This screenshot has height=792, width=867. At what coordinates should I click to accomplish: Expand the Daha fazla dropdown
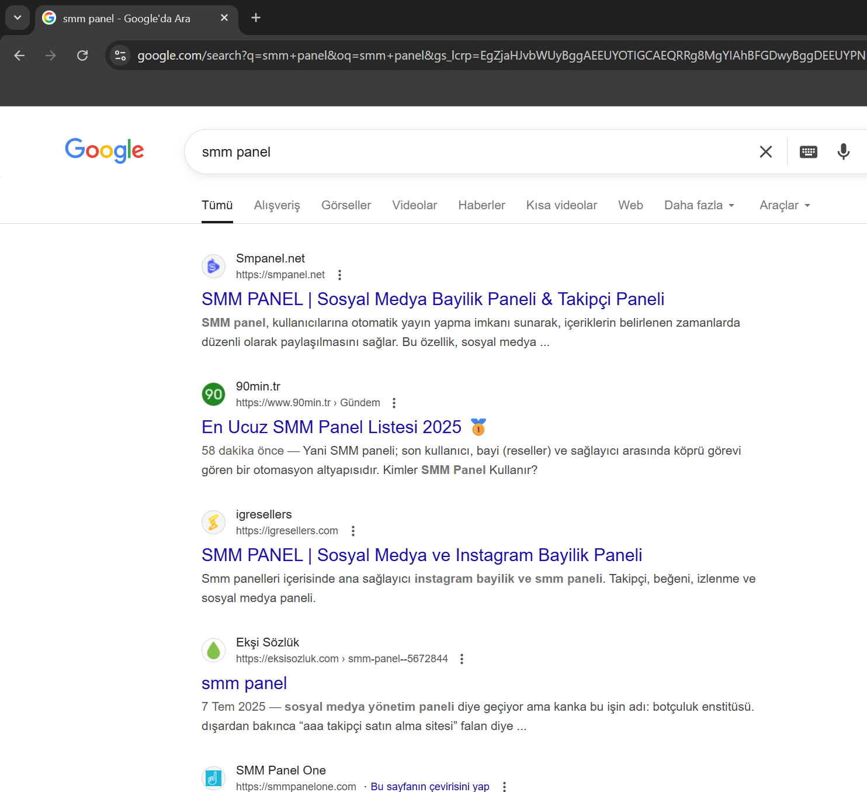699,205
